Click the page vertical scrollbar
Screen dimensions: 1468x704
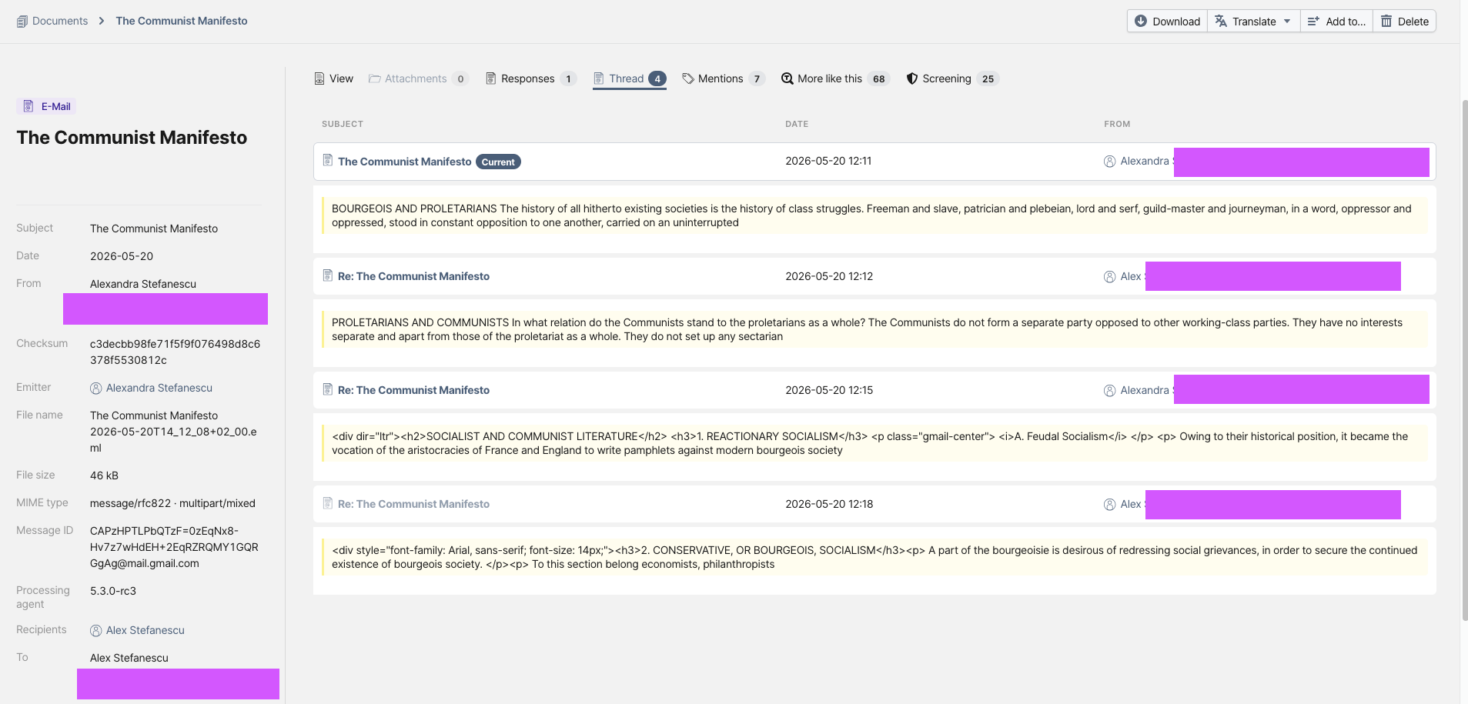(1464, 359)
